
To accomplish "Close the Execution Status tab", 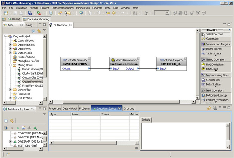I will (119, 108).
